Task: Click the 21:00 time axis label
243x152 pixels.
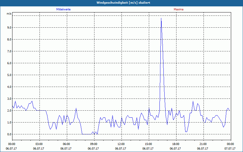Action: [x=204, y=144]
